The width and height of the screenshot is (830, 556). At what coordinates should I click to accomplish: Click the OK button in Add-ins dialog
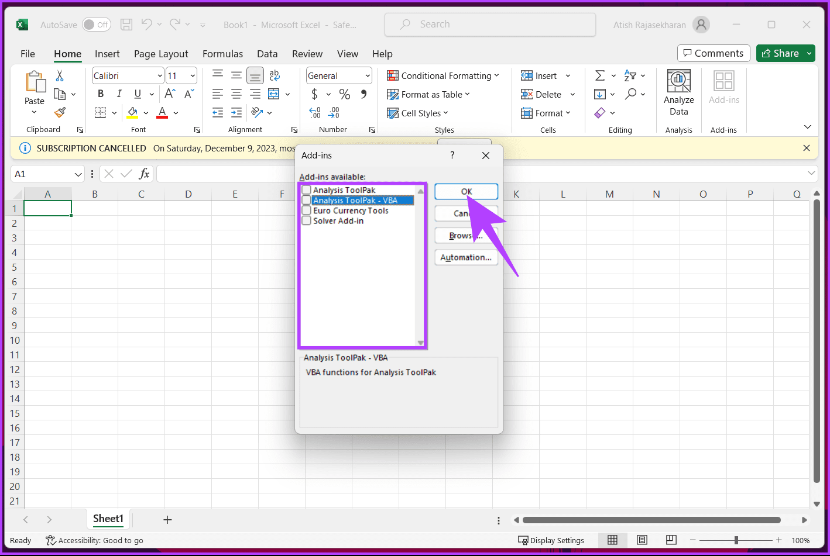(466, 191)
